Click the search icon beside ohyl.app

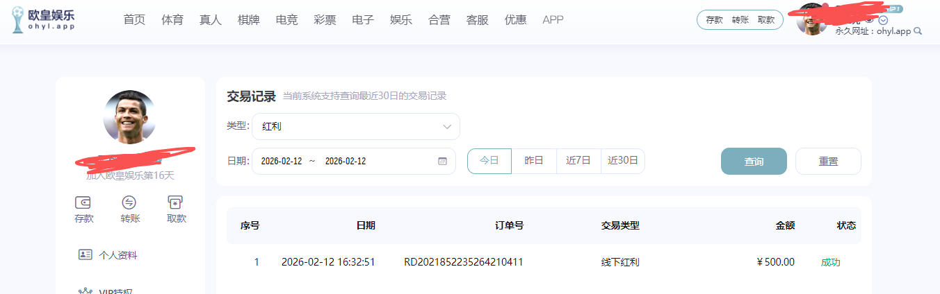918,31
